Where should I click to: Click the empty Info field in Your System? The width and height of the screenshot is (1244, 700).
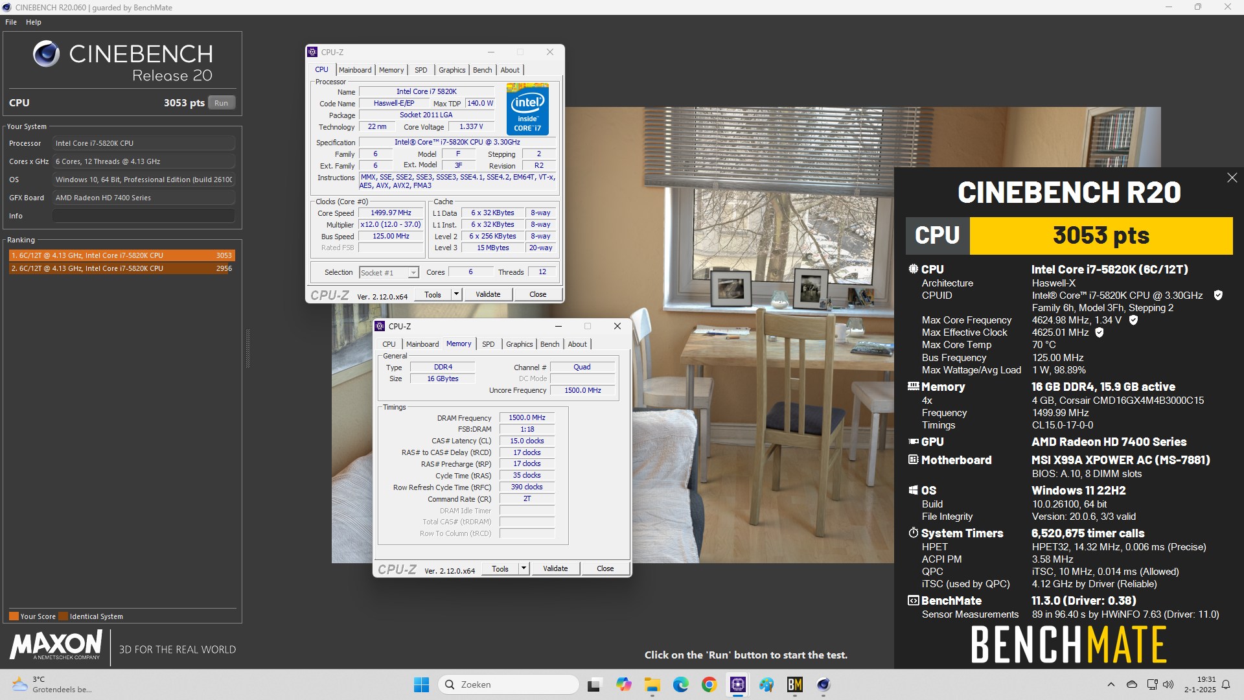tap(144, 216)
